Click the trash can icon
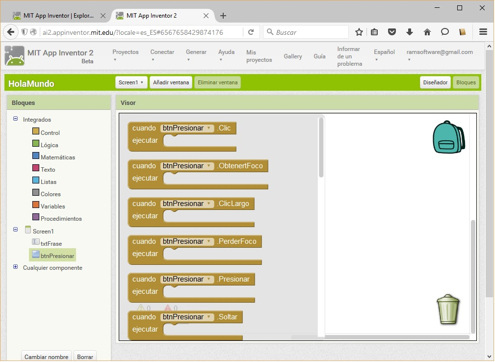 pyautogui.click(x=448, y=309)
